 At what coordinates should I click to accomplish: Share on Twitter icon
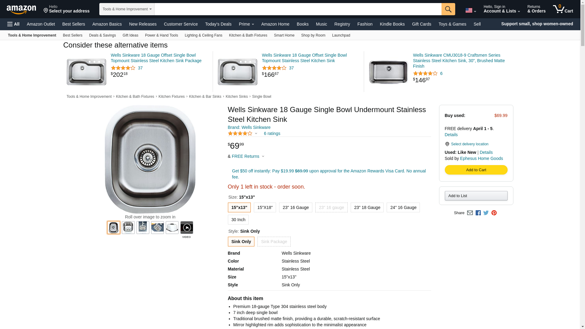tap(486, 213)
